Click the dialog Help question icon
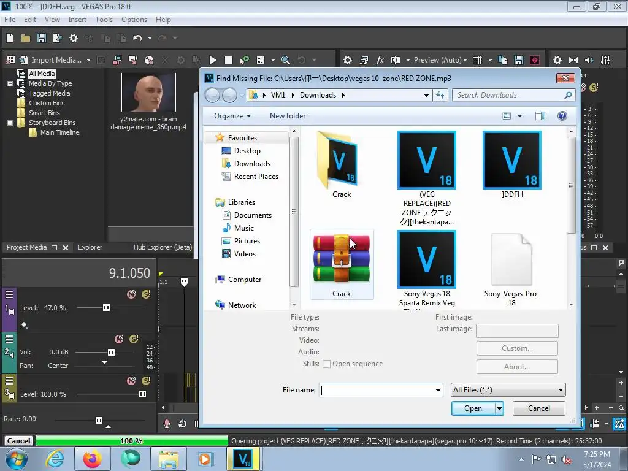The width and height of the screenshot is (628, 471). click(562, 116)
